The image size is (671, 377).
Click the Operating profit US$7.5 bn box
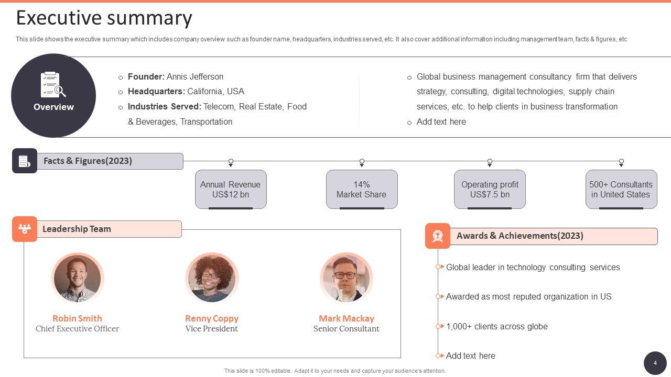(x=490, y=190)
